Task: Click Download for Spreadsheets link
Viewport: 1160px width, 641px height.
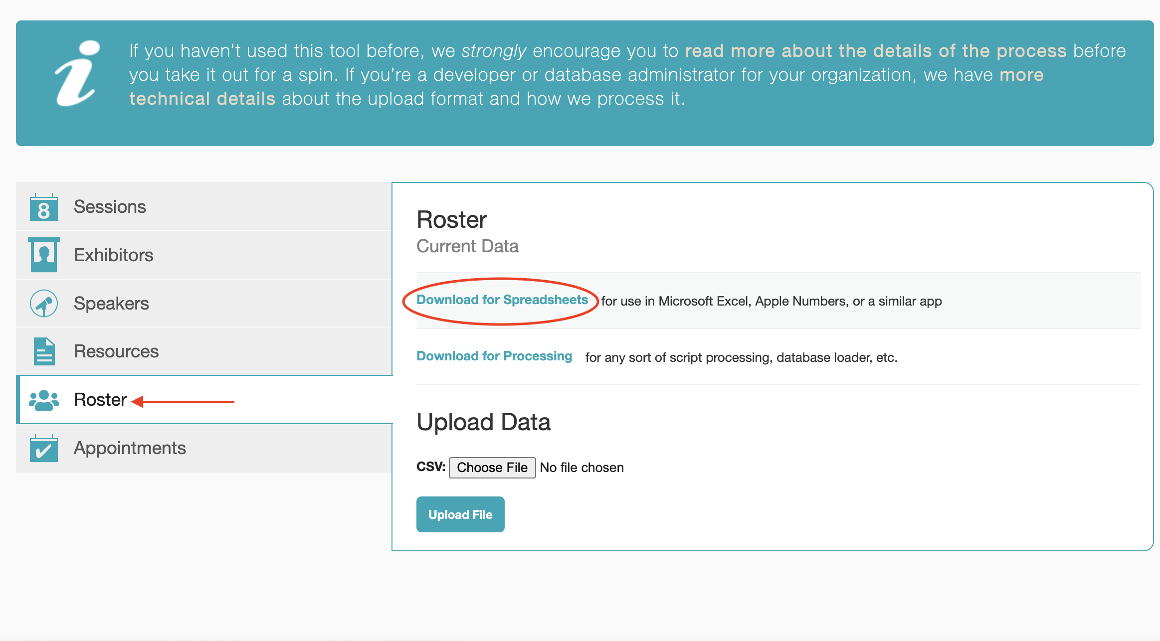Action: click(x=502, y=300)
